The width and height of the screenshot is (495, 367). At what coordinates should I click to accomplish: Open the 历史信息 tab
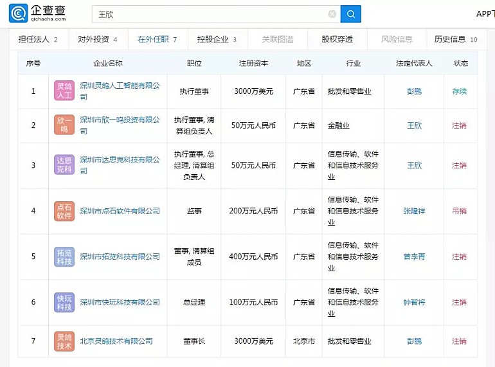[x=455, y=39]
